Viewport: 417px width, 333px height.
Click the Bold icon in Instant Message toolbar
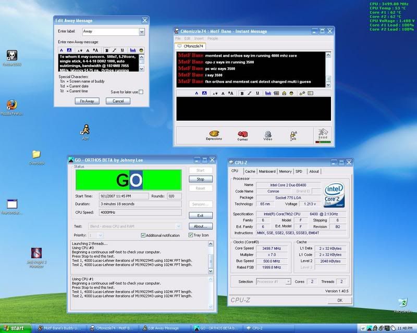[x=242, y=93]
